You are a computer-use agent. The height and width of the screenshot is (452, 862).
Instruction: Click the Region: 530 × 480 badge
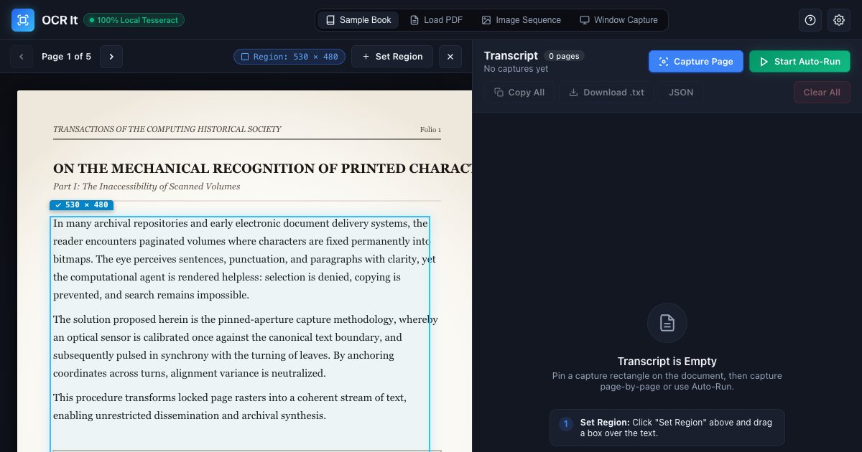289,57
